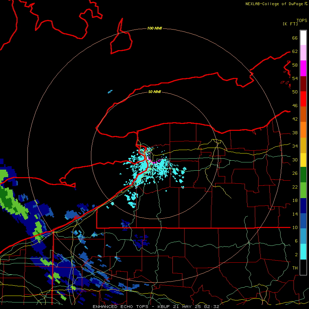This screenshot has height=309, width=309.
Task: Click the "NEXLAB-College of DuPage" credit text
Action: coord(274,4)
